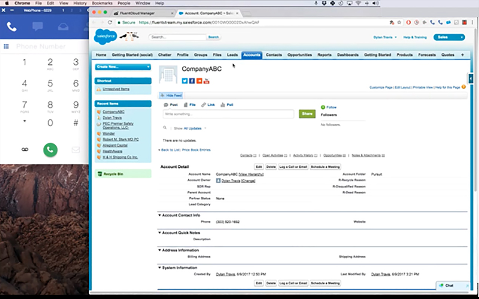479x299 pixels.
Task: Open the Show All Updates filter dropdown
Action: point(195,128)
